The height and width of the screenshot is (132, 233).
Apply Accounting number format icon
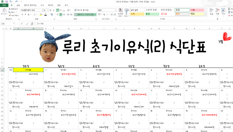(99, 15)
